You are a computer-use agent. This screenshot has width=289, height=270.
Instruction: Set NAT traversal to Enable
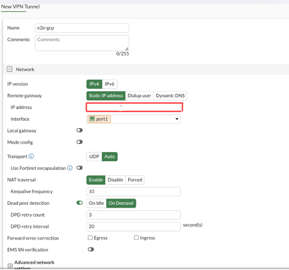(x=96, y=180)
